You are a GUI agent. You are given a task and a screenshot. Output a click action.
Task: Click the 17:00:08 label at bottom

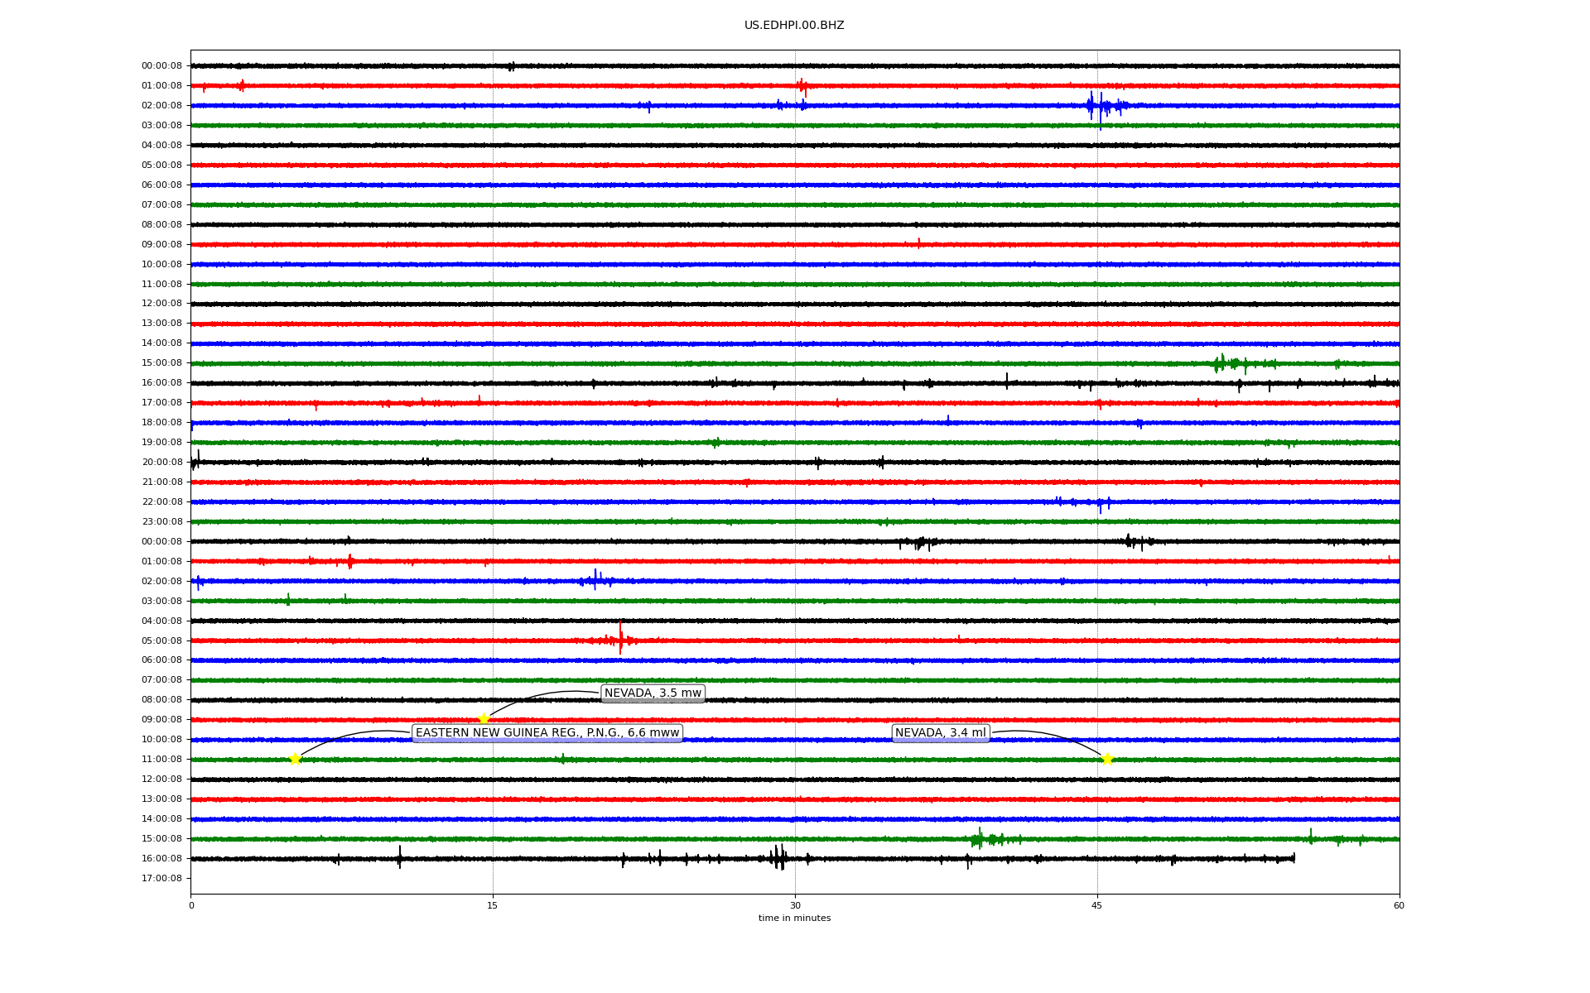(161, 879)
